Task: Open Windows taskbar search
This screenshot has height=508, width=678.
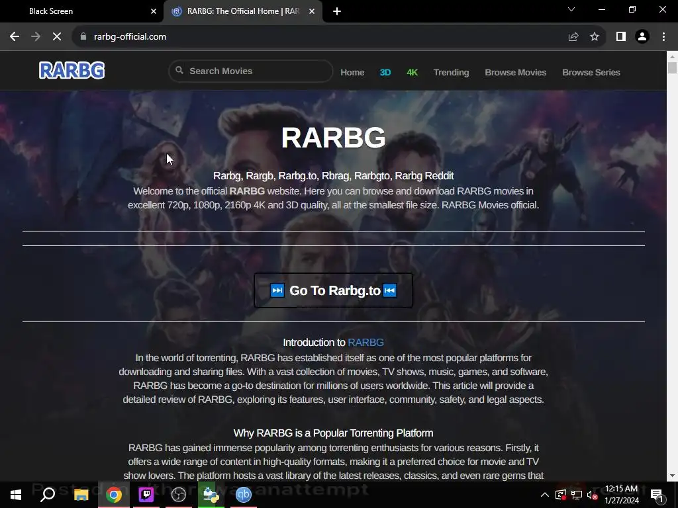Action: pos(48,495)
